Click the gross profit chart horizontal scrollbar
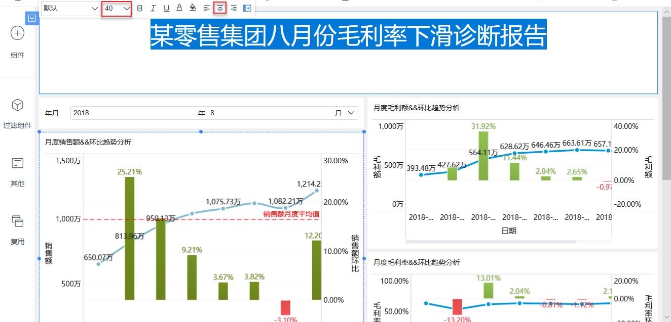This screenshot has width=671, height=322. pos(491,242)
